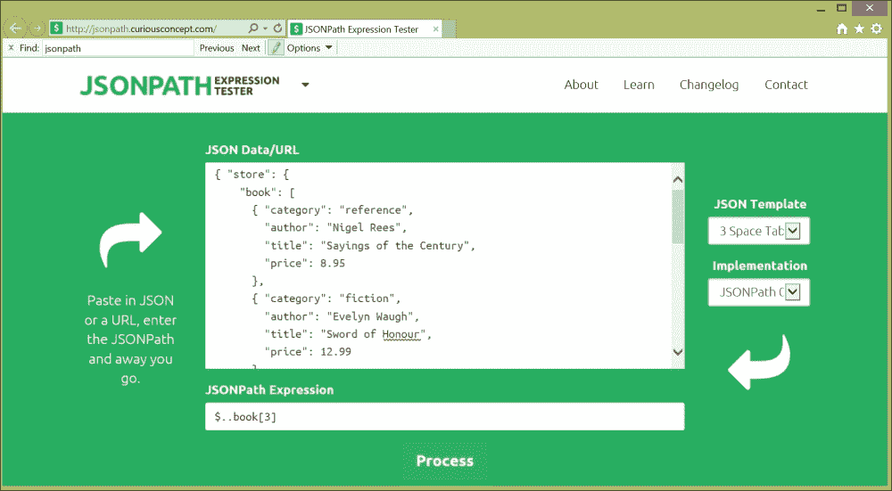Click the address bar search magnifier icon
Image resolution: width=892 pixels, height=491 pixels.
253,28
